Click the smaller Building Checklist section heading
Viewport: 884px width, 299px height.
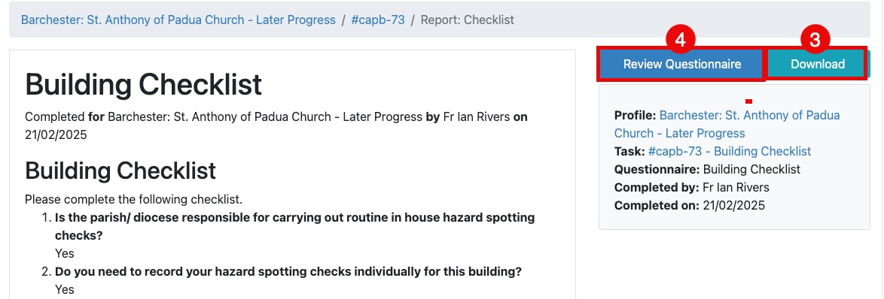pyautogui.click(x=120, y=171)
